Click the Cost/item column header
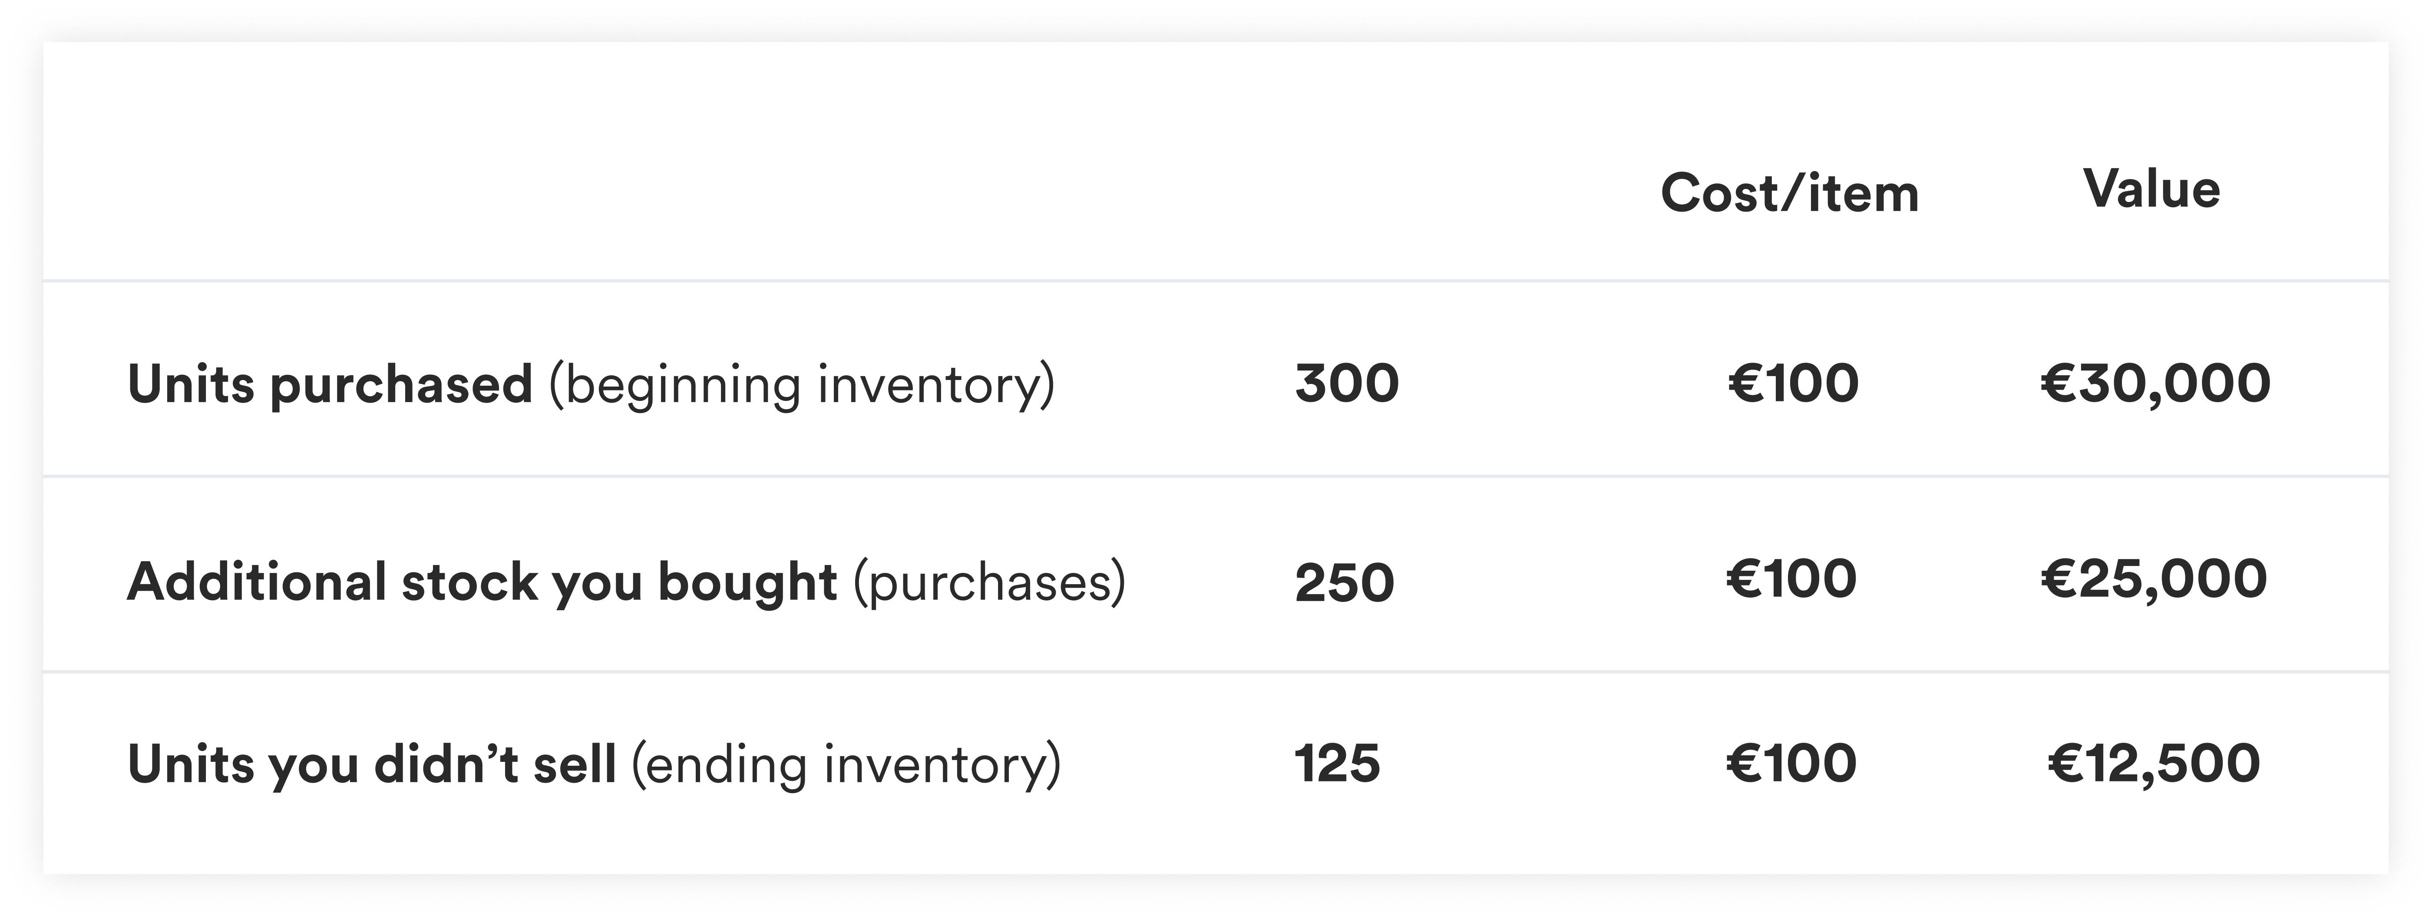This screenshot has height=916, width=2432. 1790,194
